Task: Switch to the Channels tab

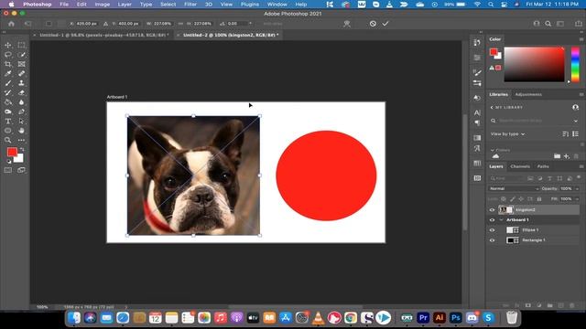Action: 520,166
